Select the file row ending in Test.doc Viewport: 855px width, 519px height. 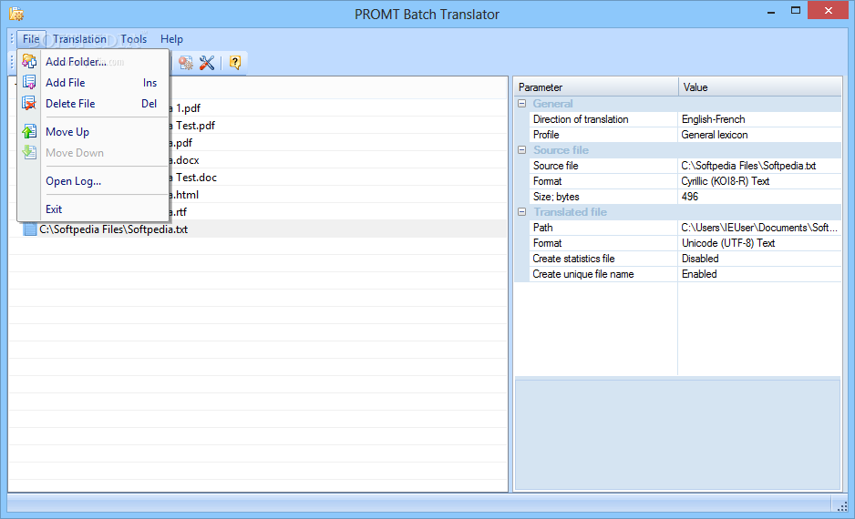coord(338,178)
